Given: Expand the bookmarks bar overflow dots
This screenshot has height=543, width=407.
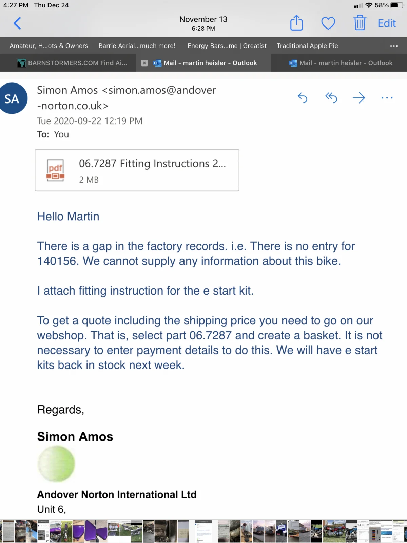Looking at the screenshot, I should pyautogui.click(x=394, y=46).
